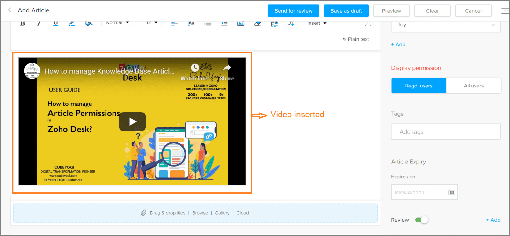The width and height of the screenshot is (510, 236).
Task: Click the Drag & drop files area
Action: (195, 213)
